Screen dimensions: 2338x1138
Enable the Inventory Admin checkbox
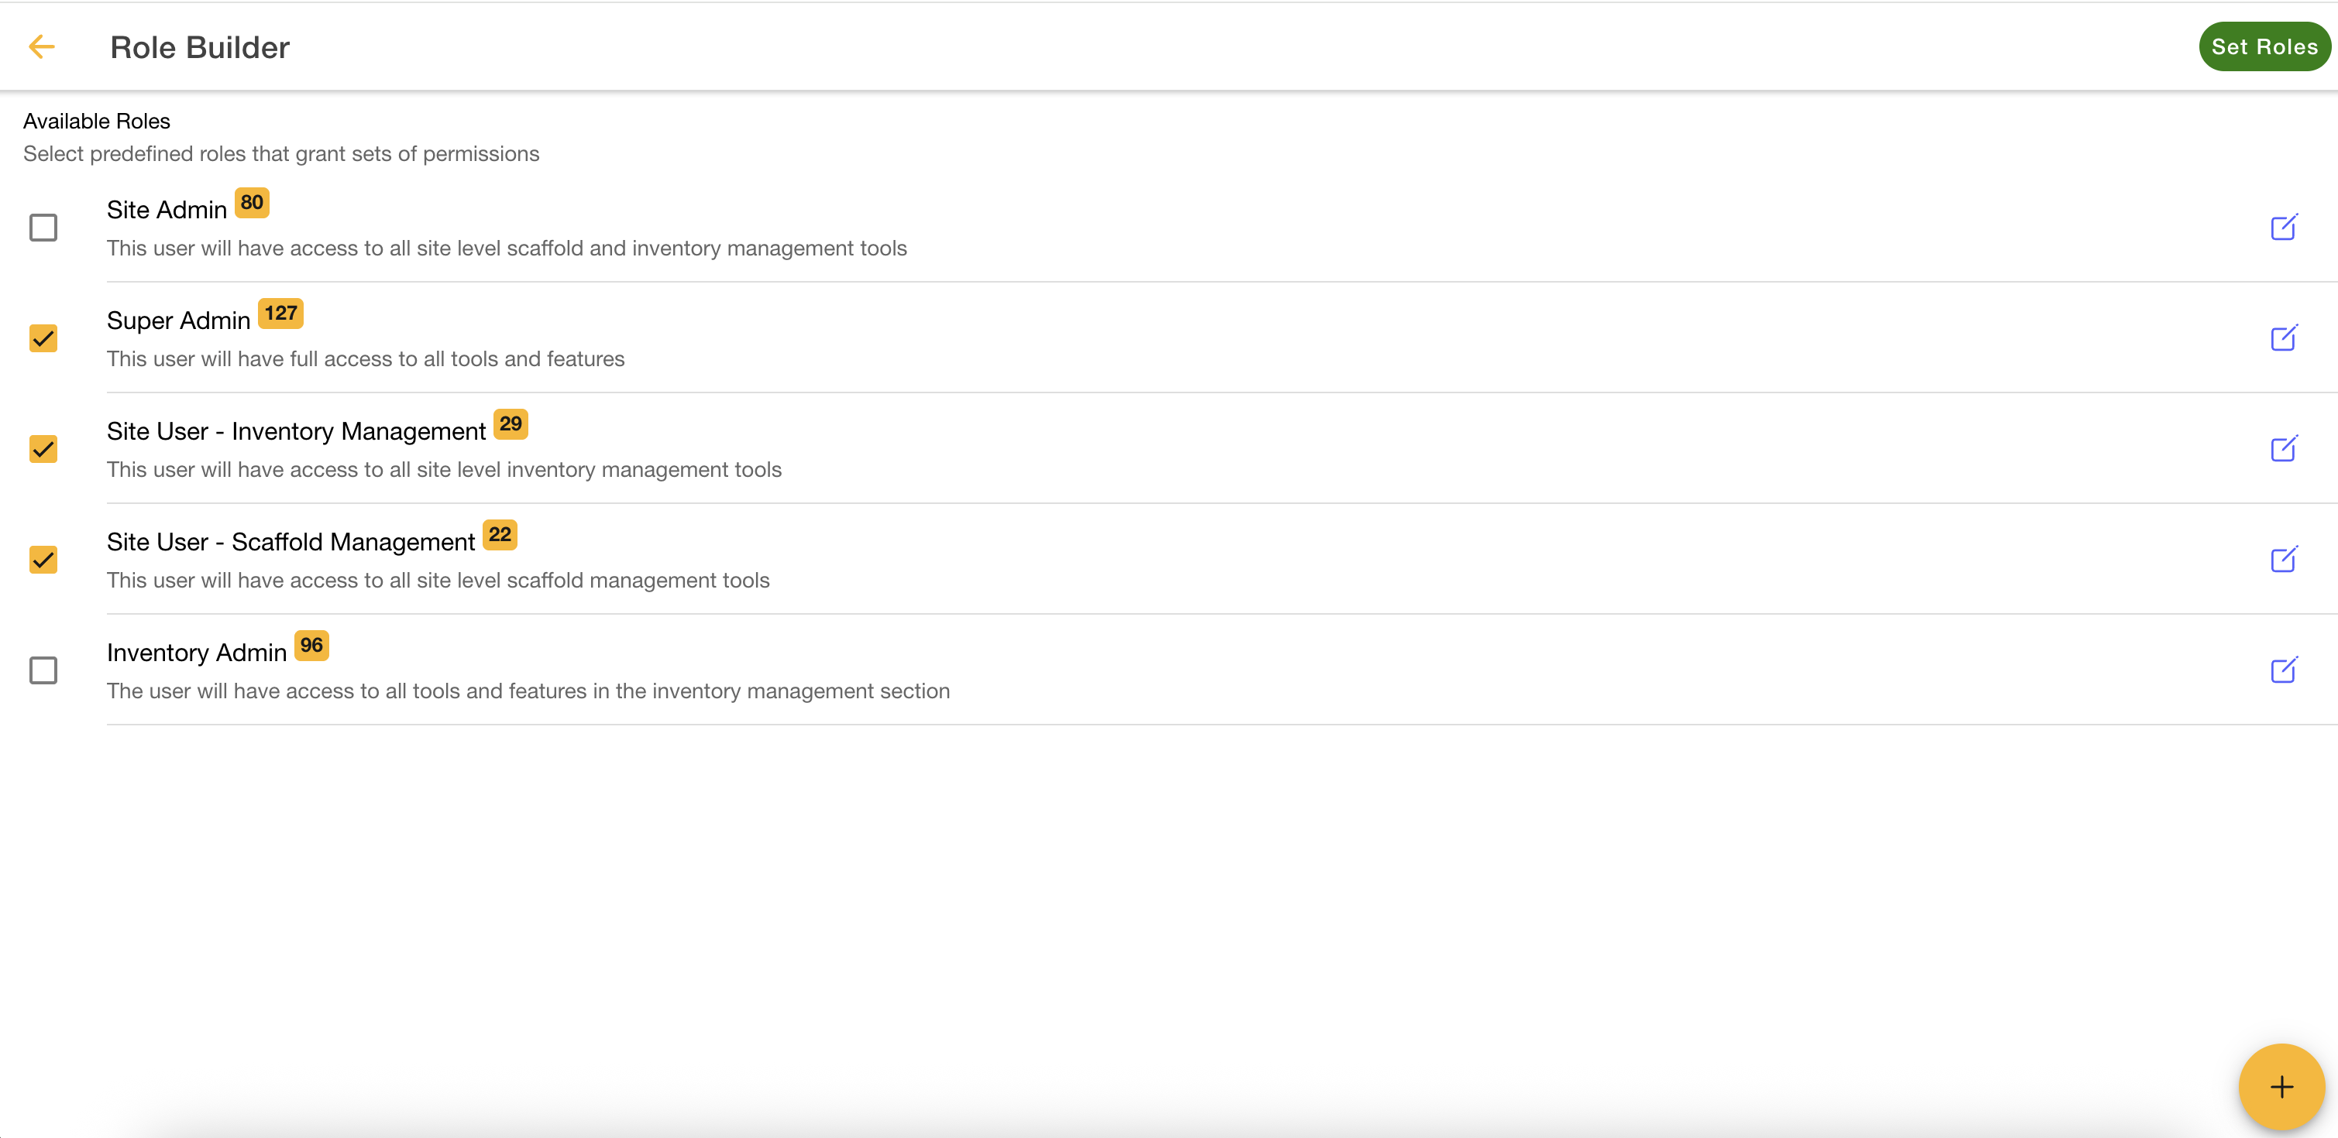click(x=43, y=669)
